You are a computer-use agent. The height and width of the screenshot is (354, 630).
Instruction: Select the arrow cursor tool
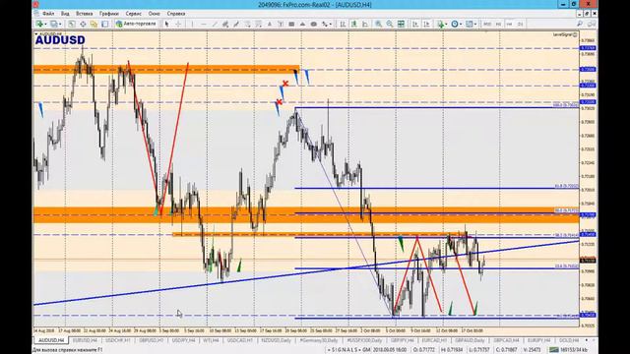[x=166, y=24]
